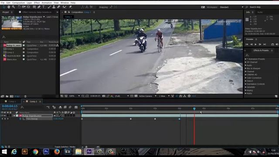Click the current time 0:00:04:15 display
The width and height of the screenshot is (279, 157).
pyautogui.click(x=10, y=106)
